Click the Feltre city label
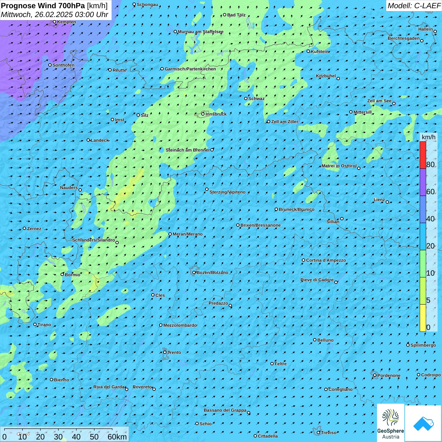 pos(281,364)
